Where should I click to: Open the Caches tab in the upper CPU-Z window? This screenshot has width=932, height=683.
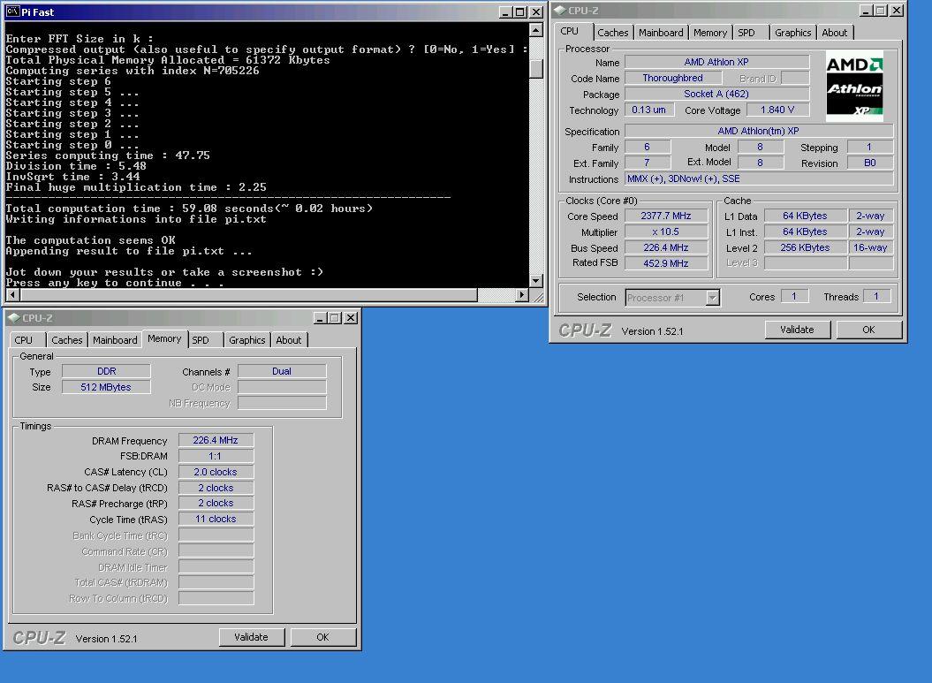coord(613,33)
